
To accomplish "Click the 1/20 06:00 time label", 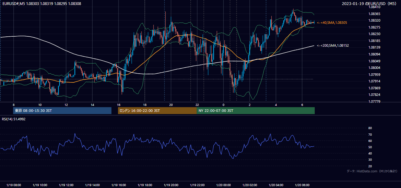I will click(x=302, y=185).
